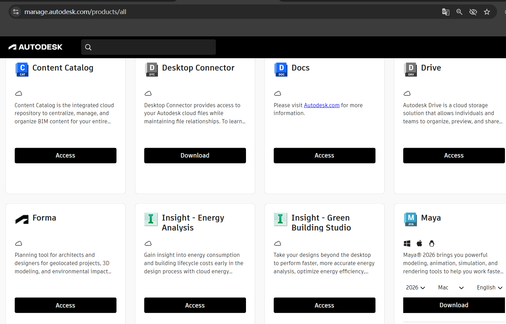Click the Forma product icon

coord(22,220)
